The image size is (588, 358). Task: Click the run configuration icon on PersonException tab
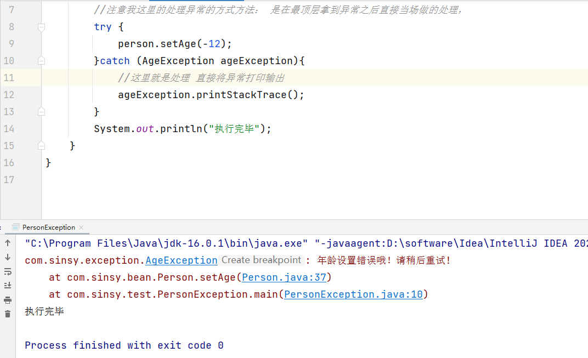tap(15, 227)
